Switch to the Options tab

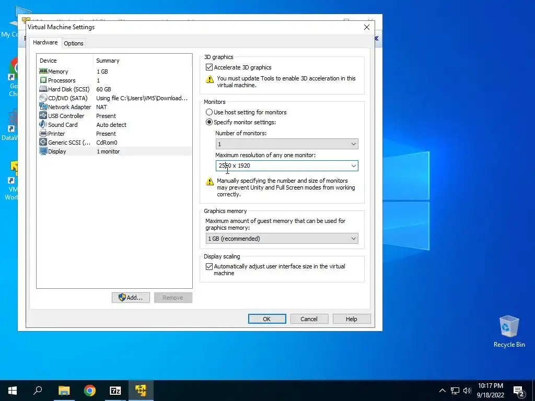coord(73,43)
